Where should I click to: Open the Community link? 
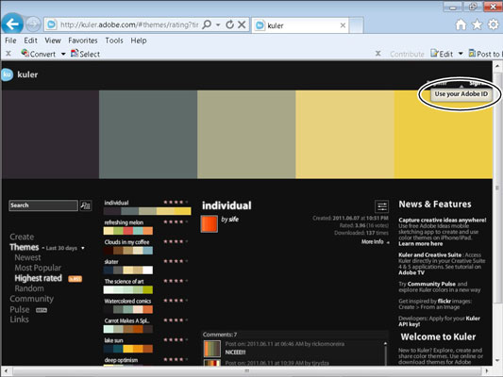coord(31,299)
